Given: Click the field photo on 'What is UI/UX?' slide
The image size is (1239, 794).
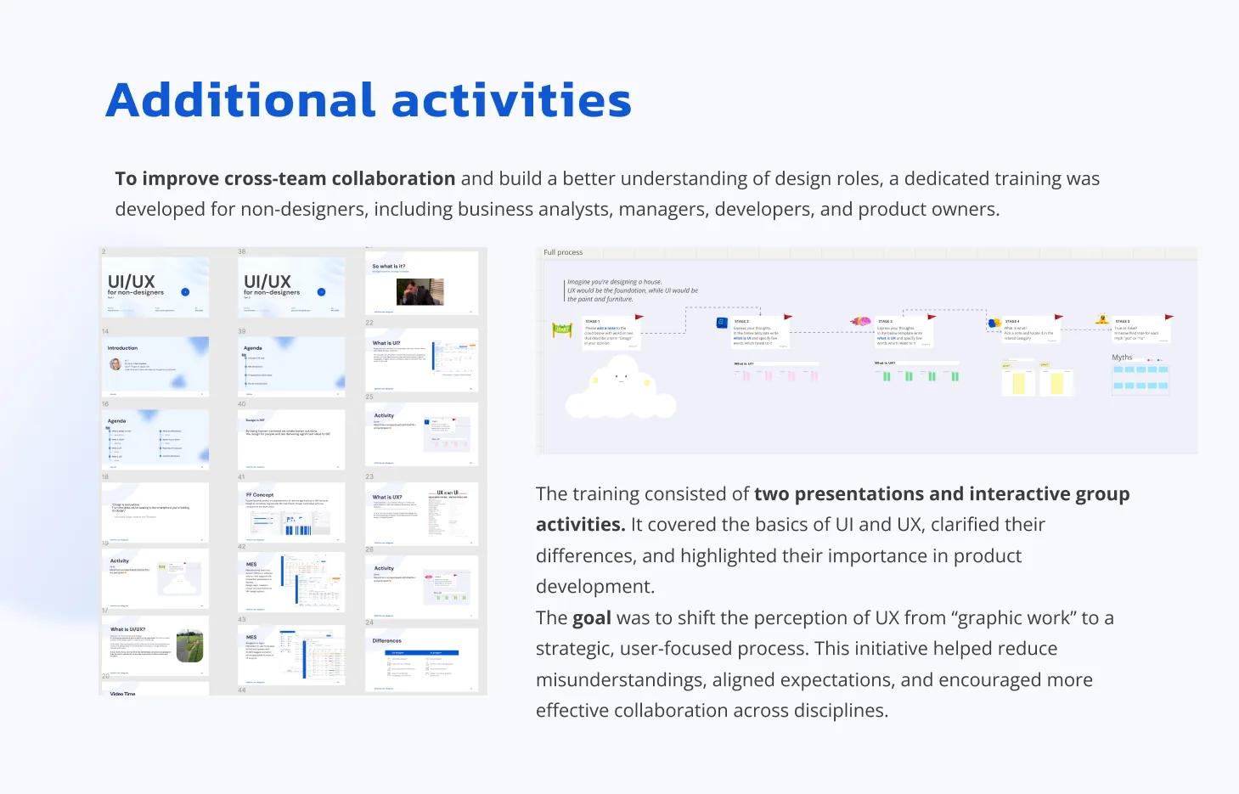Looking at the screenshot, I should [190, 647].
